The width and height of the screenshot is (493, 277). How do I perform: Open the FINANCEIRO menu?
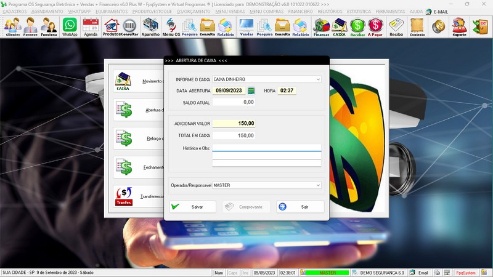(301, 12)
